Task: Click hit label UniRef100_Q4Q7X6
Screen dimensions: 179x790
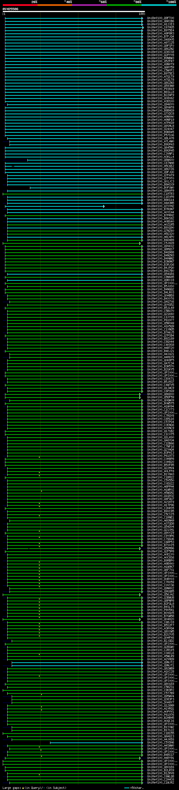Action: coord(161,302)
